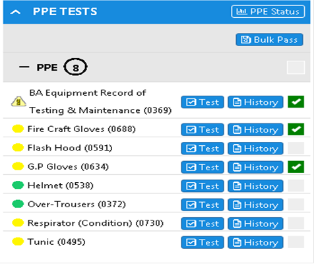Collapse the PPE TESTS panel chevron
The image size is (314, 264).
(15, 12)
